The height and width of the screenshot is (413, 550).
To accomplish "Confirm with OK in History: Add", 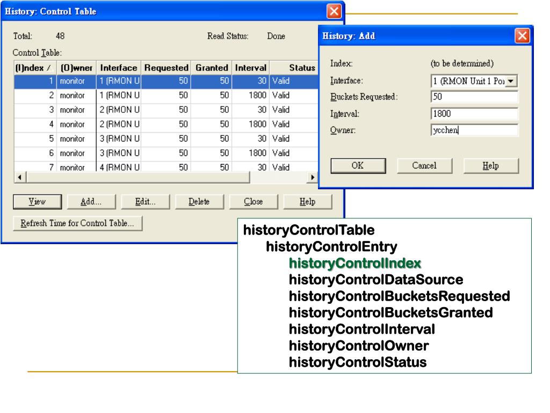I will 358,166.
